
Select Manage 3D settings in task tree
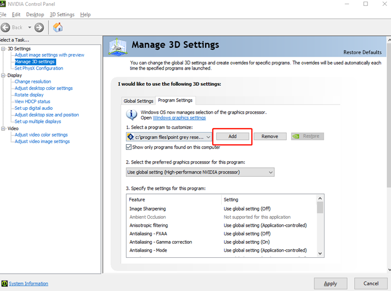pyautogui.click(x=35, y=62)
